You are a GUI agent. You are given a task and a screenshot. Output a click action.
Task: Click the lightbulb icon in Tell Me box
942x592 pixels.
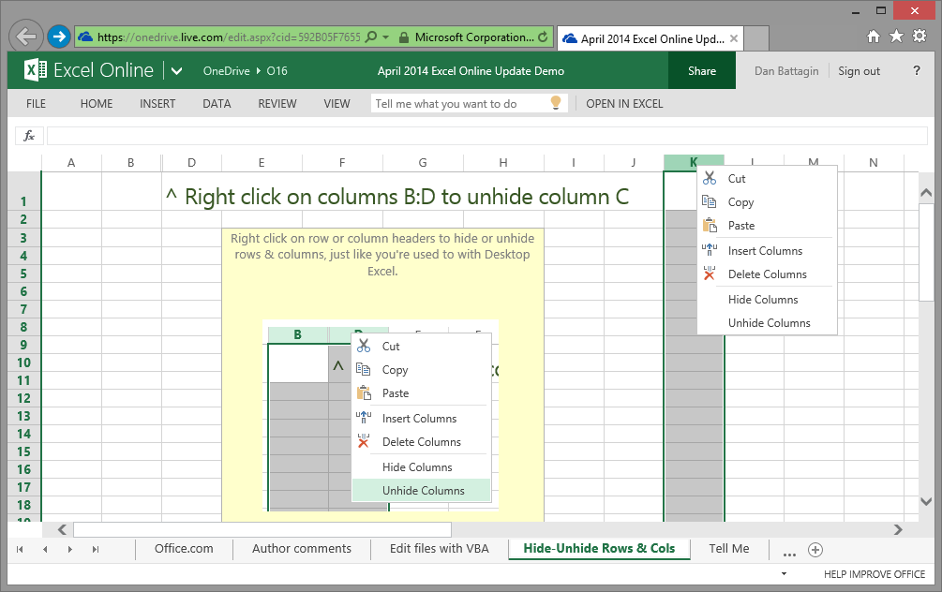click(555, 103)
